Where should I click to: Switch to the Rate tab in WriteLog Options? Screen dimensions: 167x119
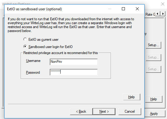(150, 14)
